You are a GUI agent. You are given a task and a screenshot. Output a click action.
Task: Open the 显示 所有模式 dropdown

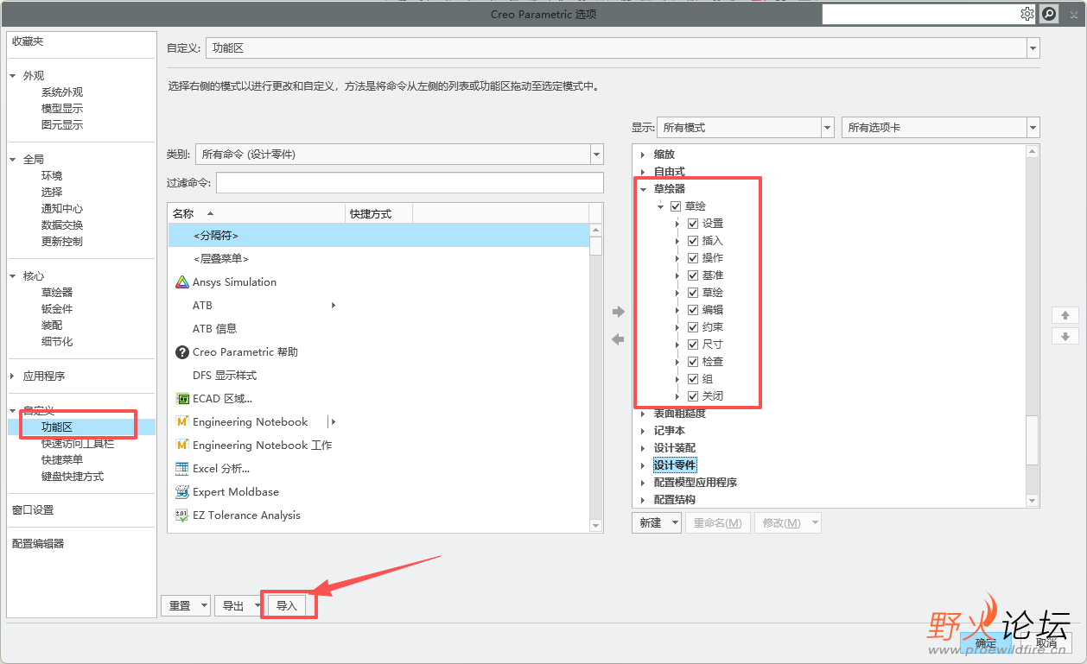(x=827, y=128)
